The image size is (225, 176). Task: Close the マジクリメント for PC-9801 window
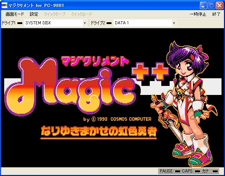(x=220, y=6)
